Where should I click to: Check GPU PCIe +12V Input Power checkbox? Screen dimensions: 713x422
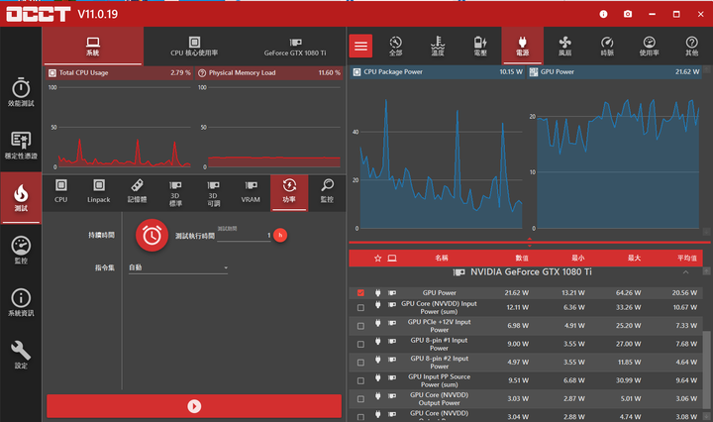pyautogui.click(x=360, y=326)
